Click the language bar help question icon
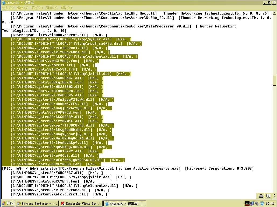 [268, 196]
